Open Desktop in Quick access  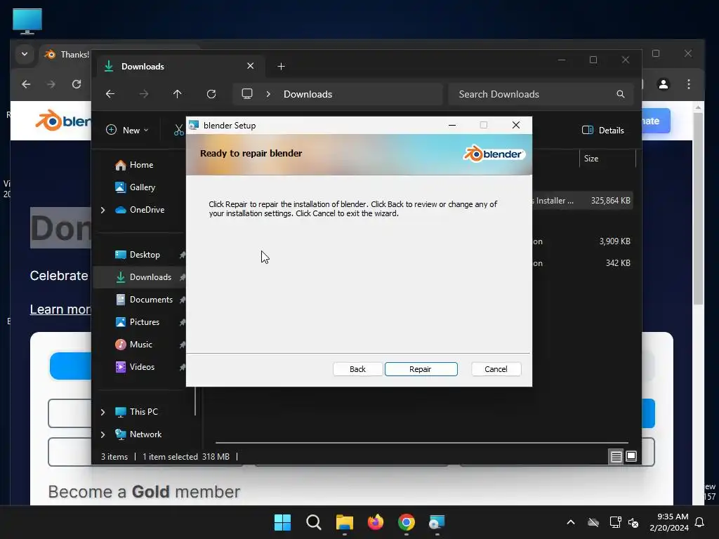[145, 255]
